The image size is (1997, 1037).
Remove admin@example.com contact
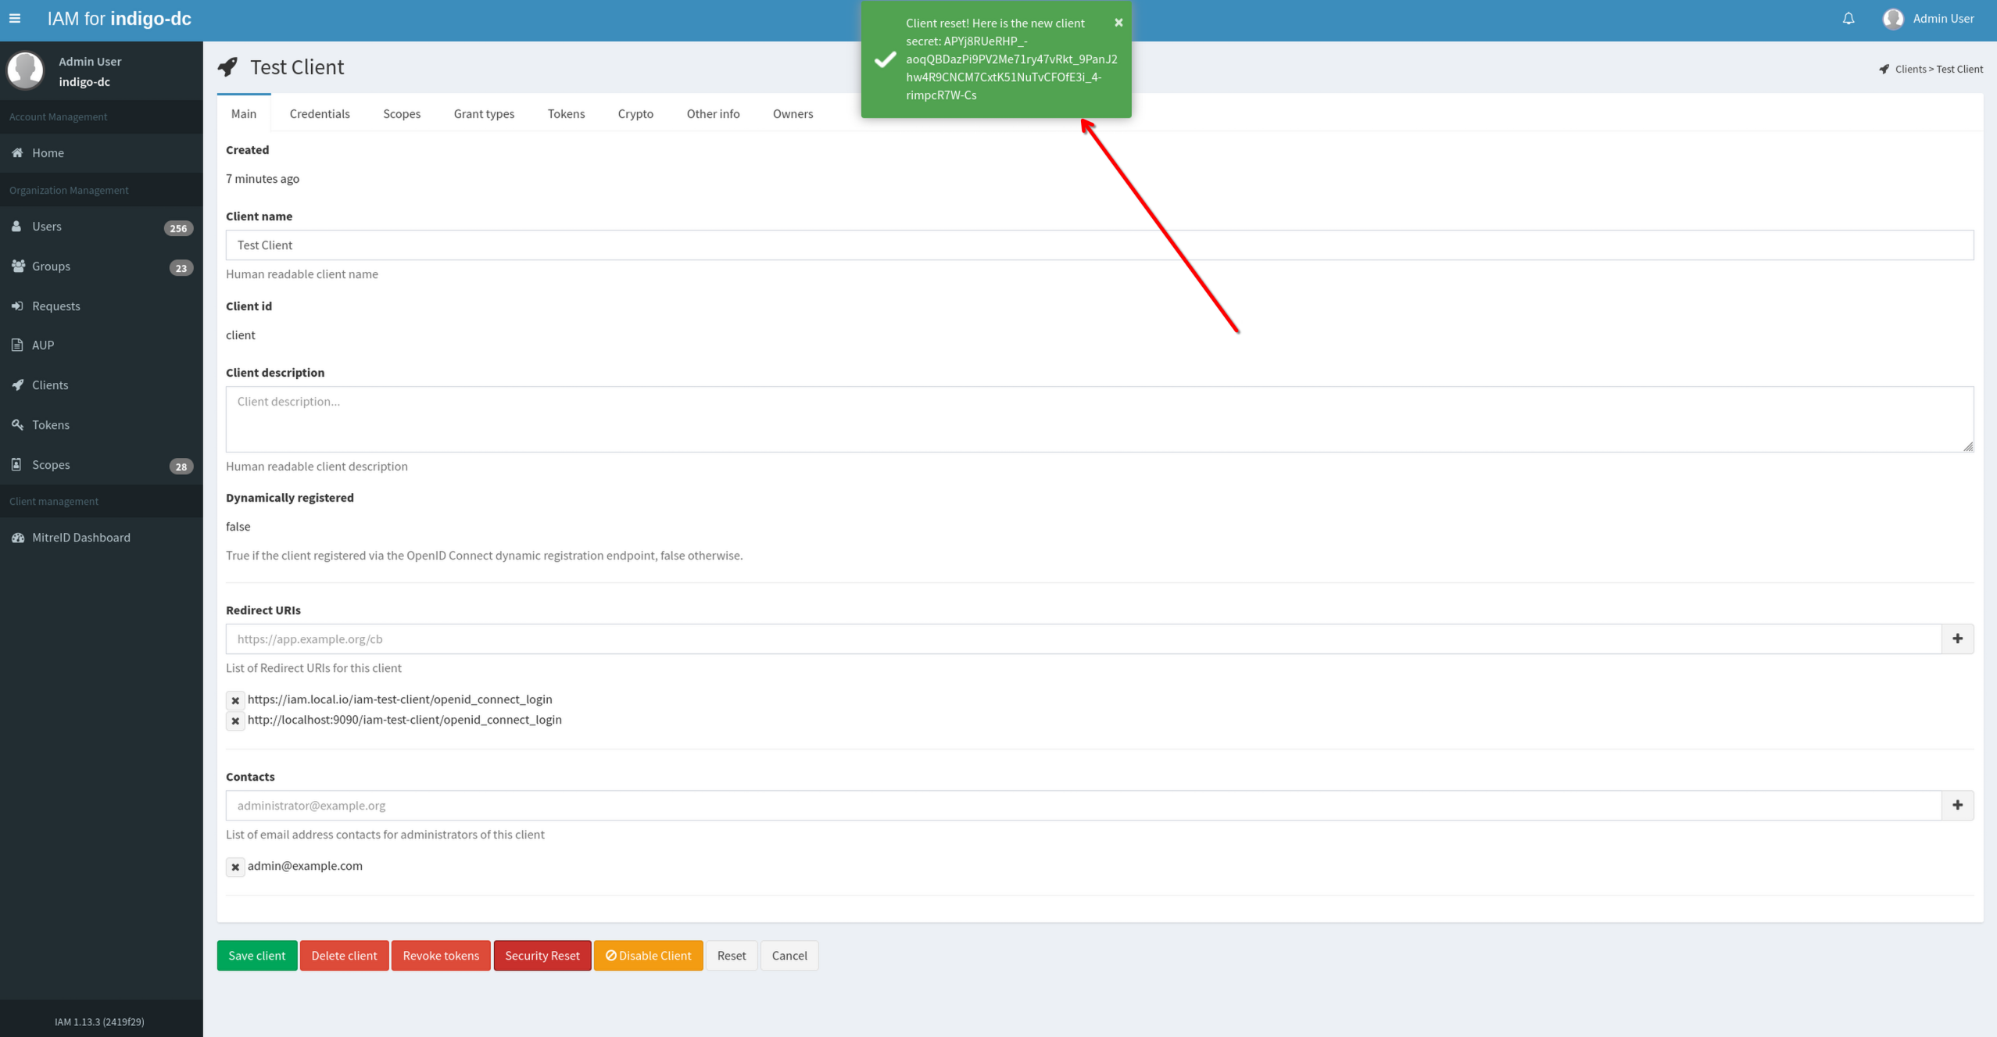[235, 867]
